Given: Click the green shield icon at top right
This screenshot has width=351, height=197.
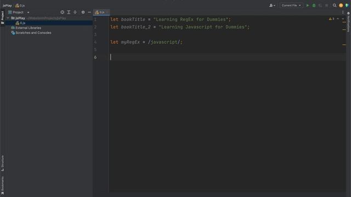Looking at the screenshot, I should coord(347,5).
